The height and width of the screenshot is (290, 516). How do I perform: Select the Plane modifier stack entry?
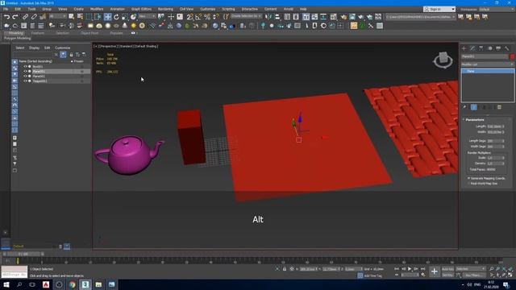[x=488, y=71]
